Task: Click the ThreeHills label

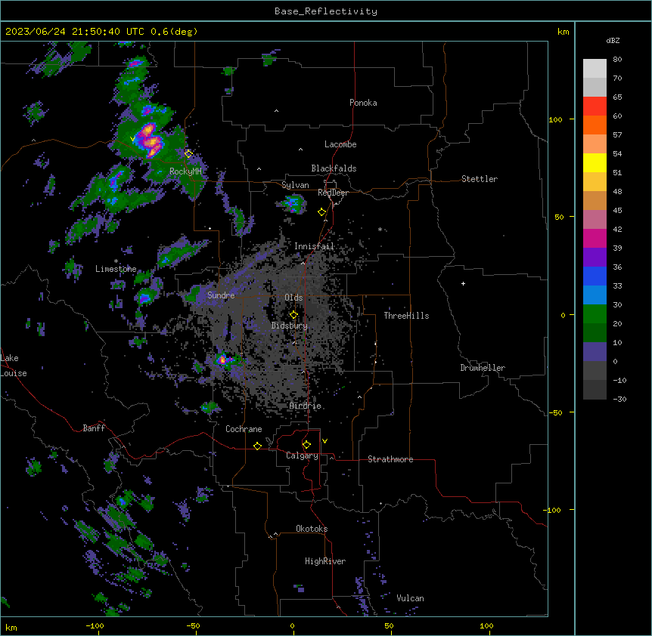Action: pos(406,316)
